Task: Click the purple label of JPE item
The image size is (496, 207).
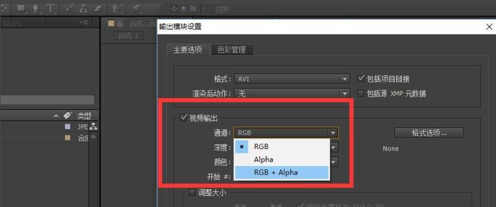Action: click(x=67, y=127)
